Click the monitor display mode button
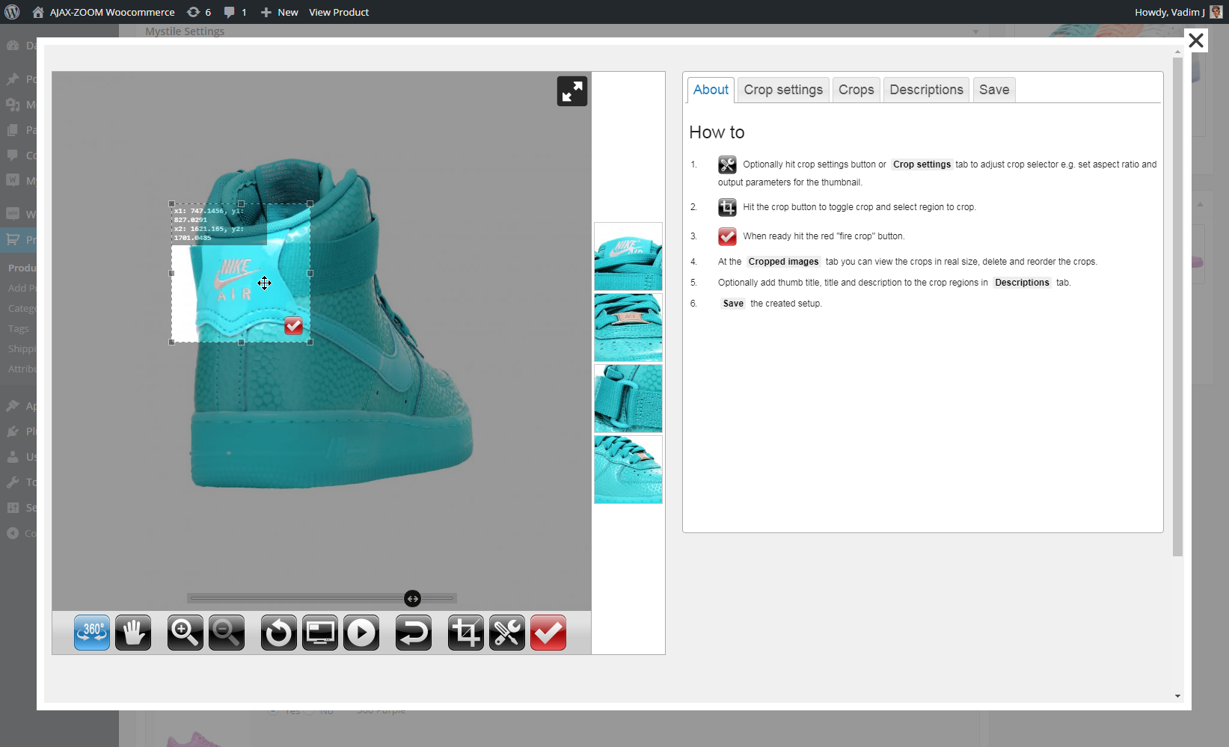The width and height of the screenshot is (1229, 747). [320, 633]
